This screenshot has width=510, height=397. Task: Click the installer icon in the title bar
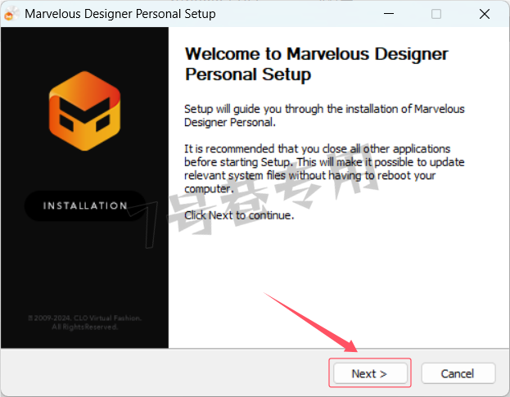tap(11, 14)
